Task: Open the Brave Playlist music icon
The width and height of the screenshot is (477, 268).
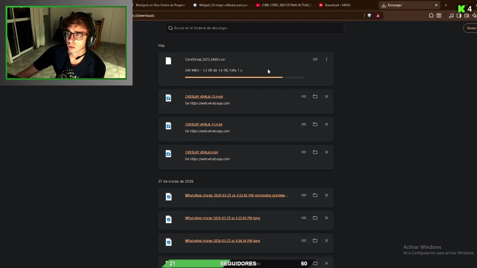Action: coord(451,16)
